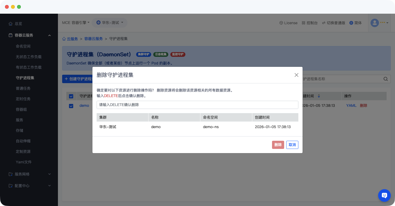Open the MCE 容器引擎 dropdown menu
395x206 pixels.
(76, 23)
